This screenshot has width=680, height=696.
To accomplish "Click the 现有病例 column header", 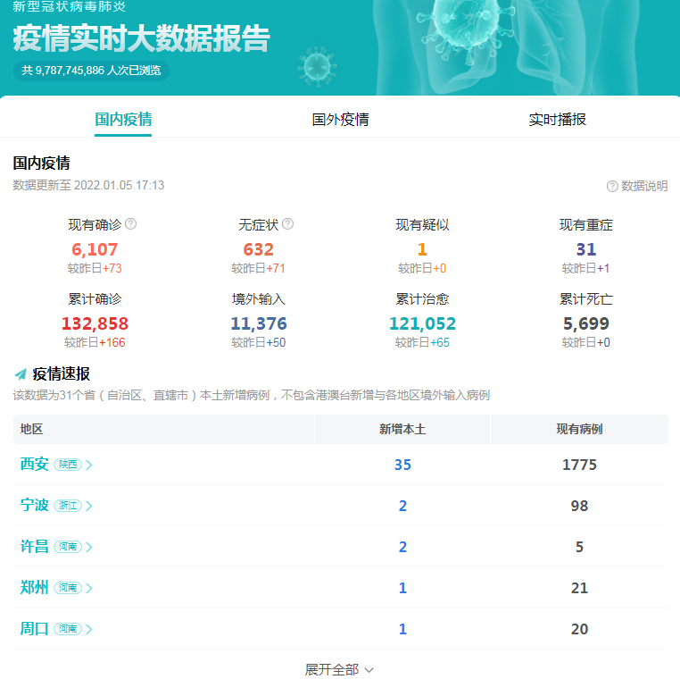I will coord(579,429).
